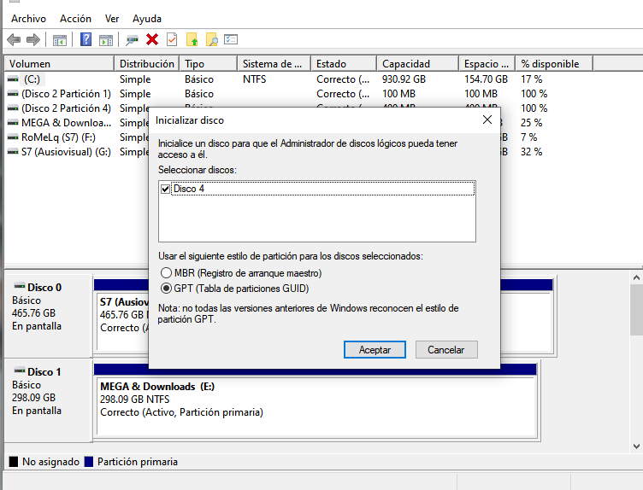Click the Cancelar button

tap(445, 350)
